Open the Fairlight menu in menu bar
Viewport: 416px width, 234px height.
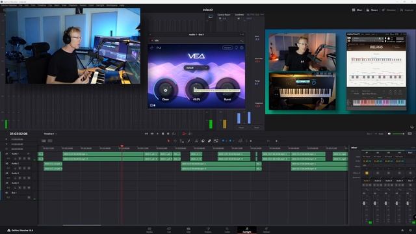coord(100,5)
